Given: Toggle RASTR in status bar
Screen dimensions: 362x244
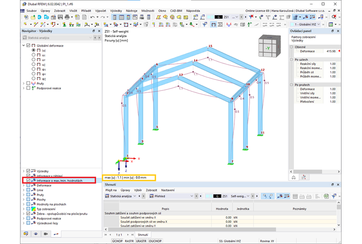Looking at the screenshot, I should (x=129, y=241).
